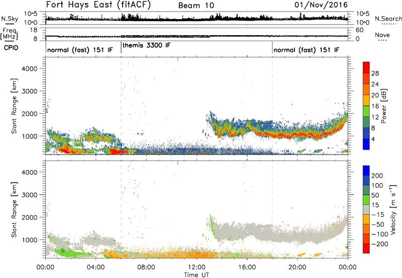Click the dashed 06:00 CPID boundary in power panel
This screenshot has width=402, height=278.
[121, 105]
